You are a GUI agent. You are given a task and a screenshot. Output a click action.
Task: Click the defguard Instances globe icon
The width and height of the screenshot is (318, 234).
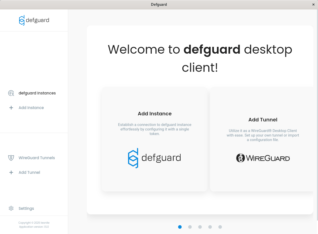(11, 93)
